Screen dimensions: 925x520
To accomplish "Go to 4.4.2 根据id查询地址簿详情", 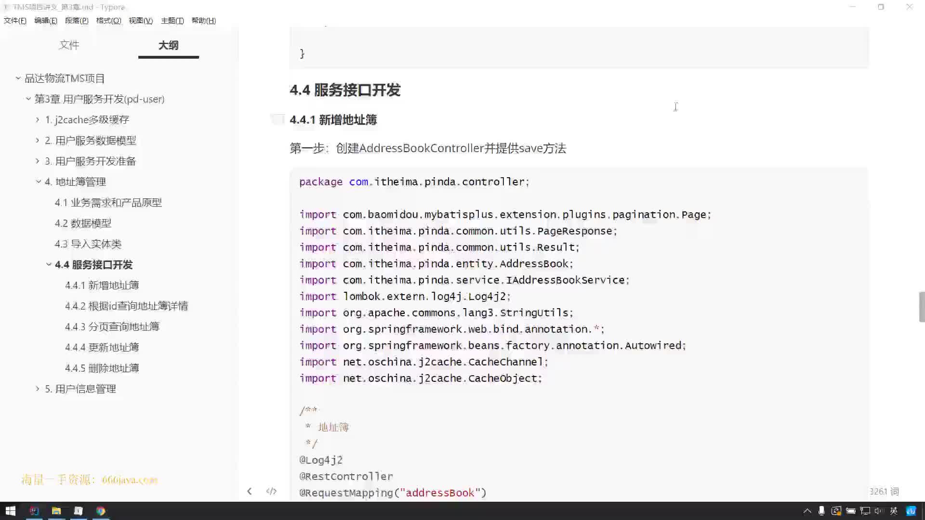I will click(127, 306).
